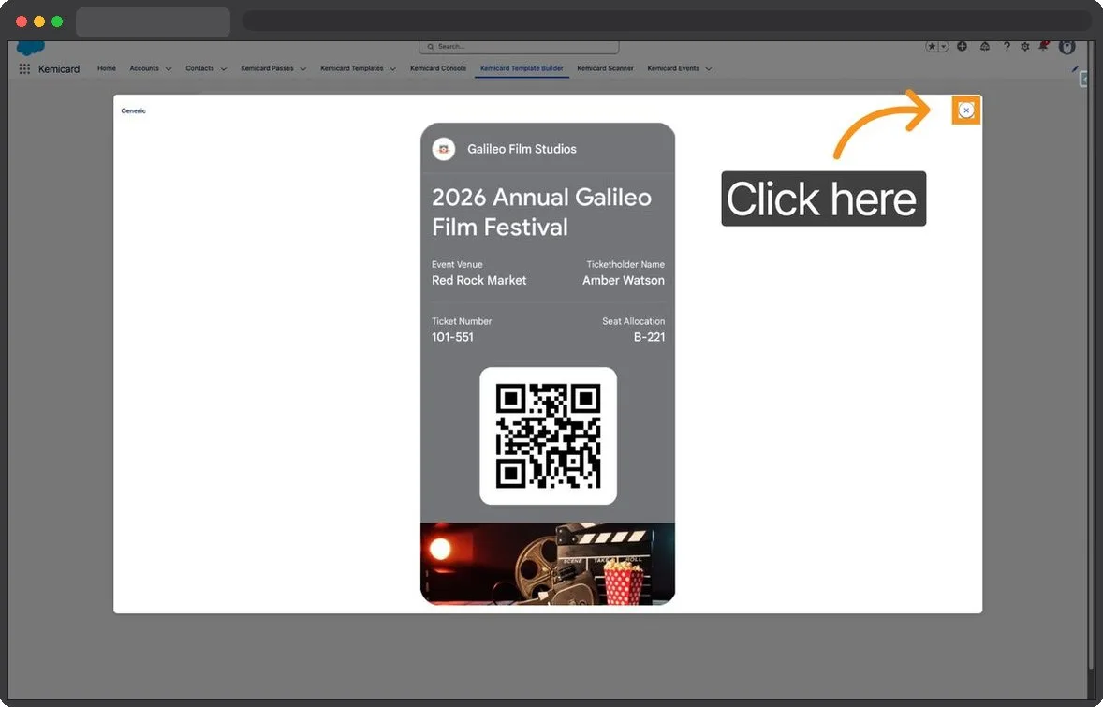Screen dimensions: 1103x707
Task: Click the Salesforce cloud logo
Action: [30, 47]
